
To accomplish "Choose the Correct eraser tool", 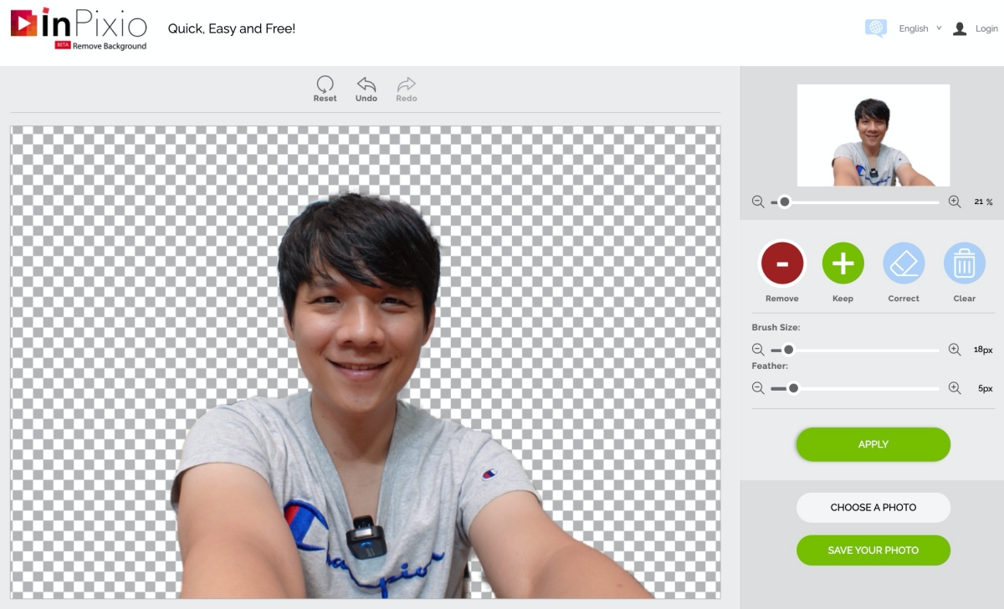I will coord(904,264).
